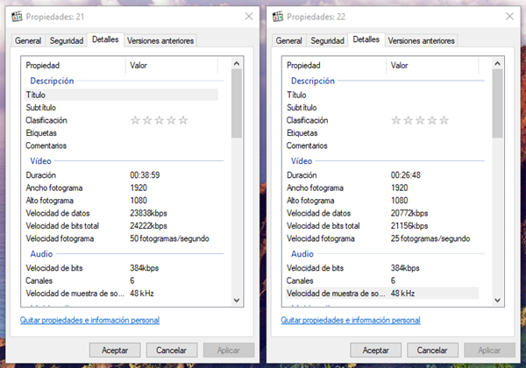Click the Propiedad column header in Propiedades: 22
Screen dimensions: 526x368
[x=335, y=66]
